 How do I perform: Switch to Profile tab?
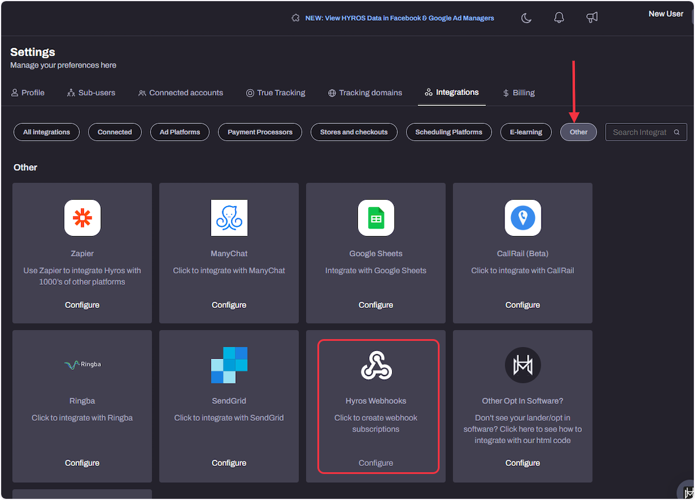click(28, 93)
